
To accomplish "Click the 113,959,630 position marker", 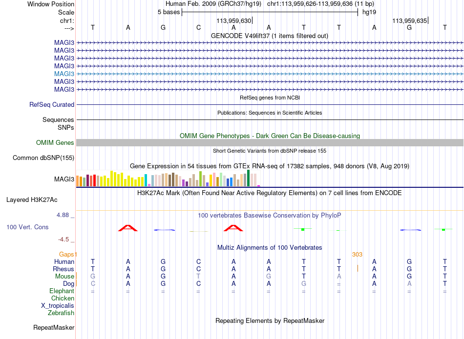I will pyautogui.click(x=234, y=20).
